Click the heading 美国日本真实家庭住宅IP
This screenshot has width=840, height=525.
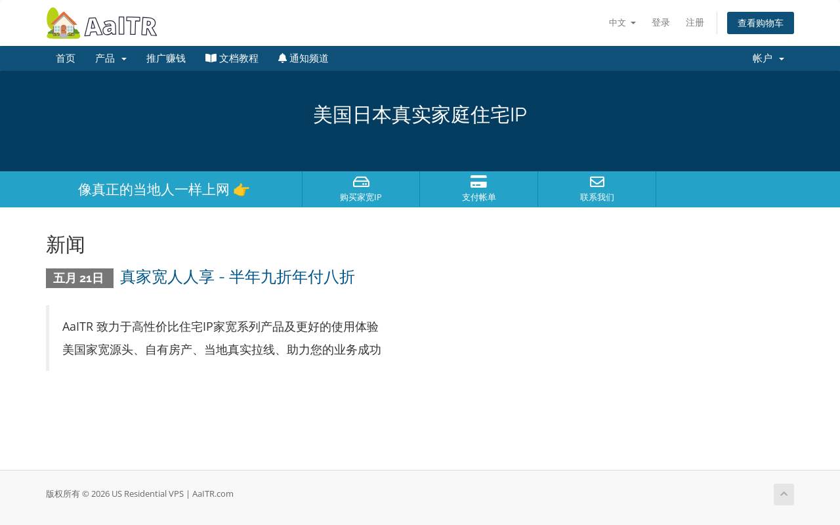(420, 115)
